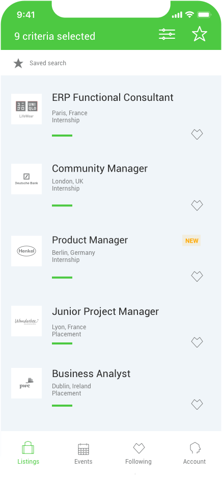Screen dimensions: 222x479
Task: Click the NEW badge on Product Manager
Action: point(191,241)
